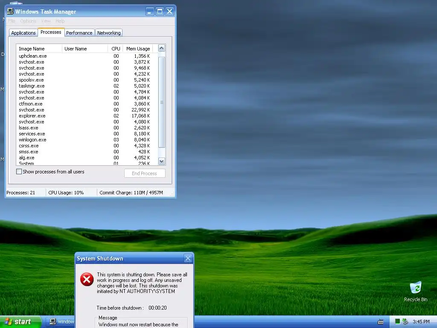Click the keyboard icon in the taskbar
Screen dimensions: 437x328
(x=380, y=322)
